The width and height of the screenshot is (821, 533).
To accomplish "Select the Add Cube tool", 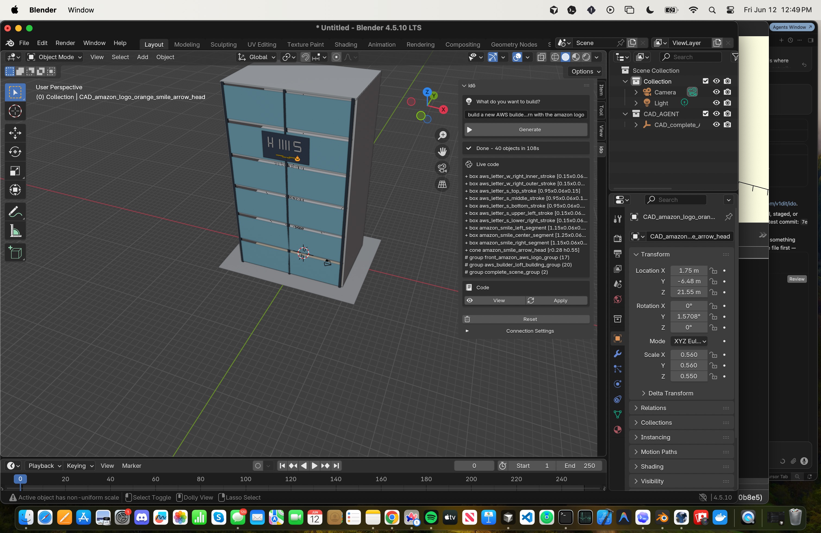I will coord(15,253).
